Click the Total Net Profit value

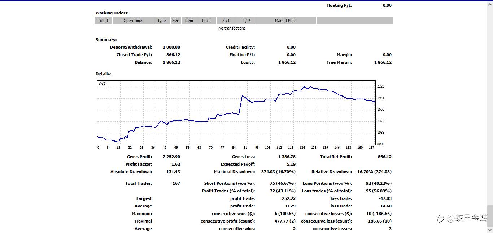coord(383,157)
